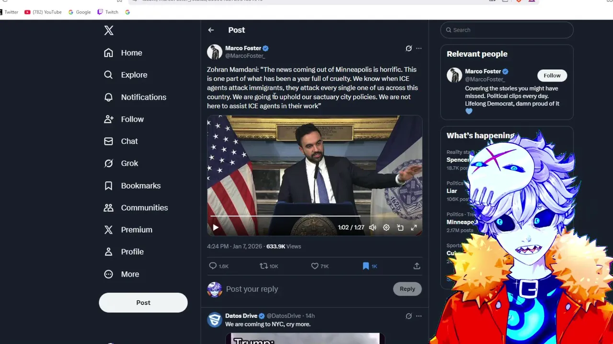Viewport: 613px width, 344px height.
Task: Open the Liar trending topic
Action: 452,191
